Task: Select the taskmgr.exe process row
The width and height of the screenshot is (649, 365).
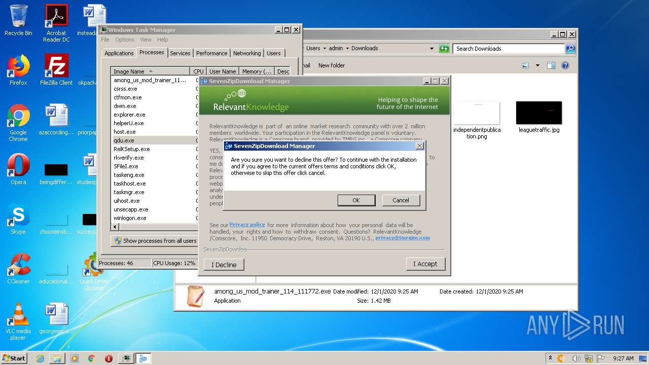Action: pos(155,192)
